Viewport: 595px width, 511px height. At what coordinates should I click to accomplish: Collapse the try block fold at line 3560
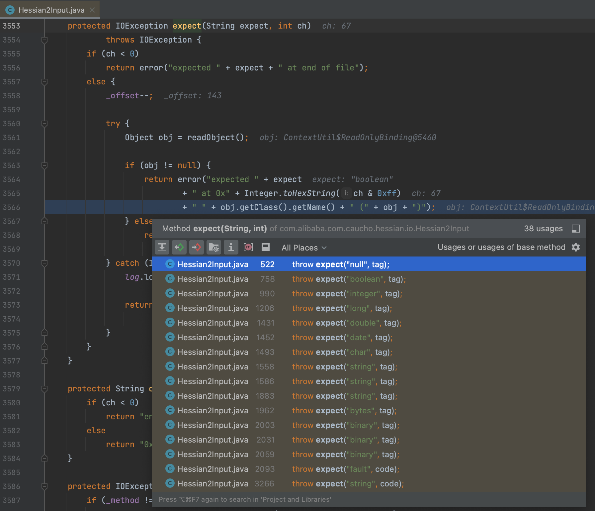pos(44,124)
